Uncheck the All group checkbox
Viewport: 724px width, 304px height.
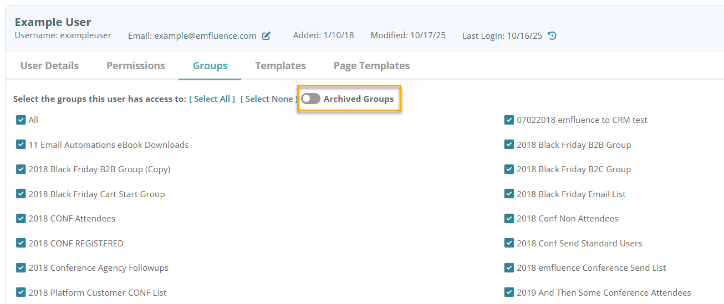(x=21, y=120)
